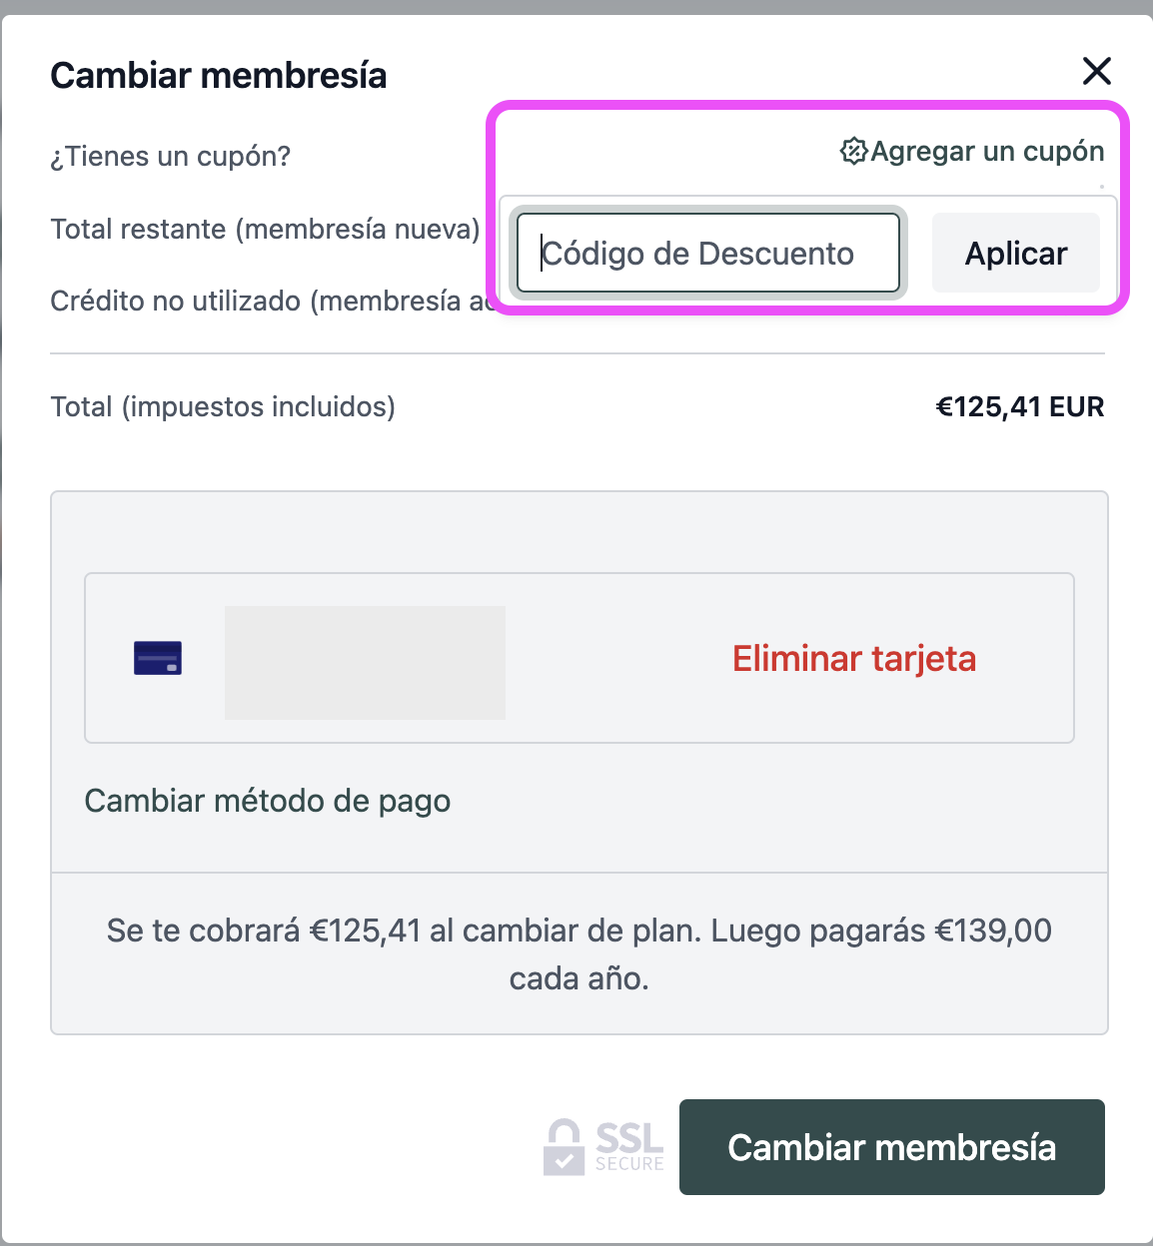The image size is (1153, 1246).
Task: Select the Total (impuestos incluidos) label
Action: coord(223,407)
